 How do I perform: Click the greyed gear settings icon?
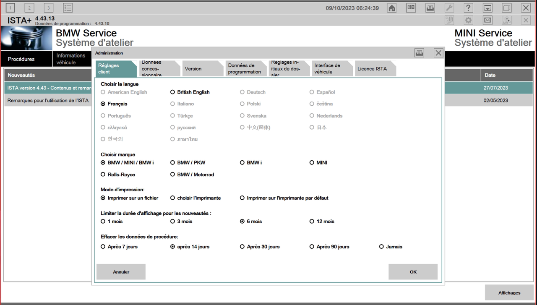(x=468, y=20)
